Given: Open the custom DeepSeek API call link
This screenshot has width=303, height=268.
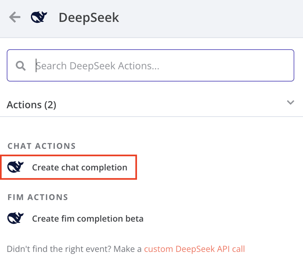Looking at the screenshot, I should pos(195,249).
